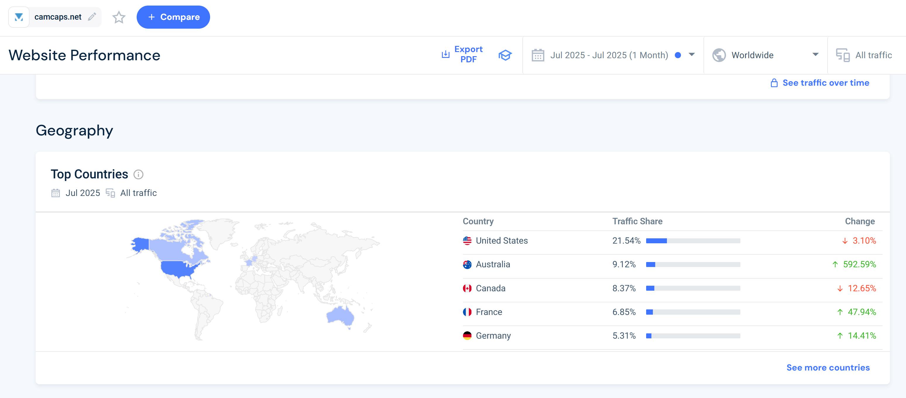Click the Top Countries info icon
The image size is (906, 398).
point(139,174)
